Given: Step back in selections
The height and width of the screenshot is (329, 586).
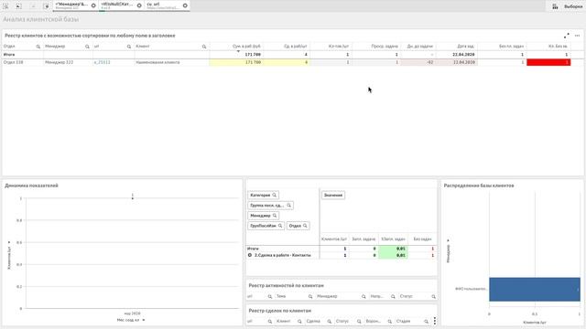Looking at the screenshot, I should [19, 6].
